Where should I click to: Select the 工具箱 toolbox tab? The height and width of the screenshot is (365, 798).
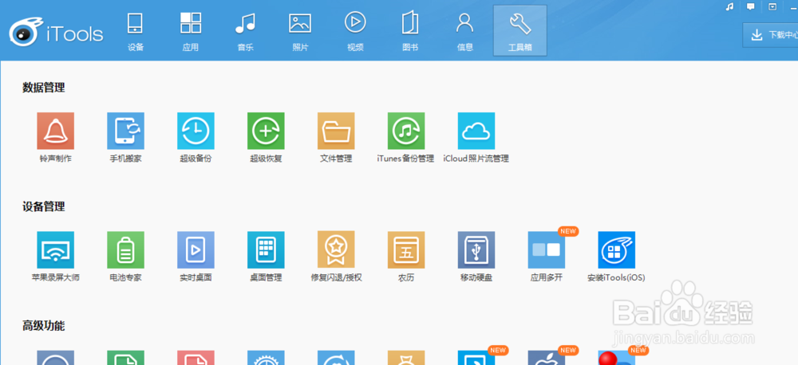click(x=520, y=30)
